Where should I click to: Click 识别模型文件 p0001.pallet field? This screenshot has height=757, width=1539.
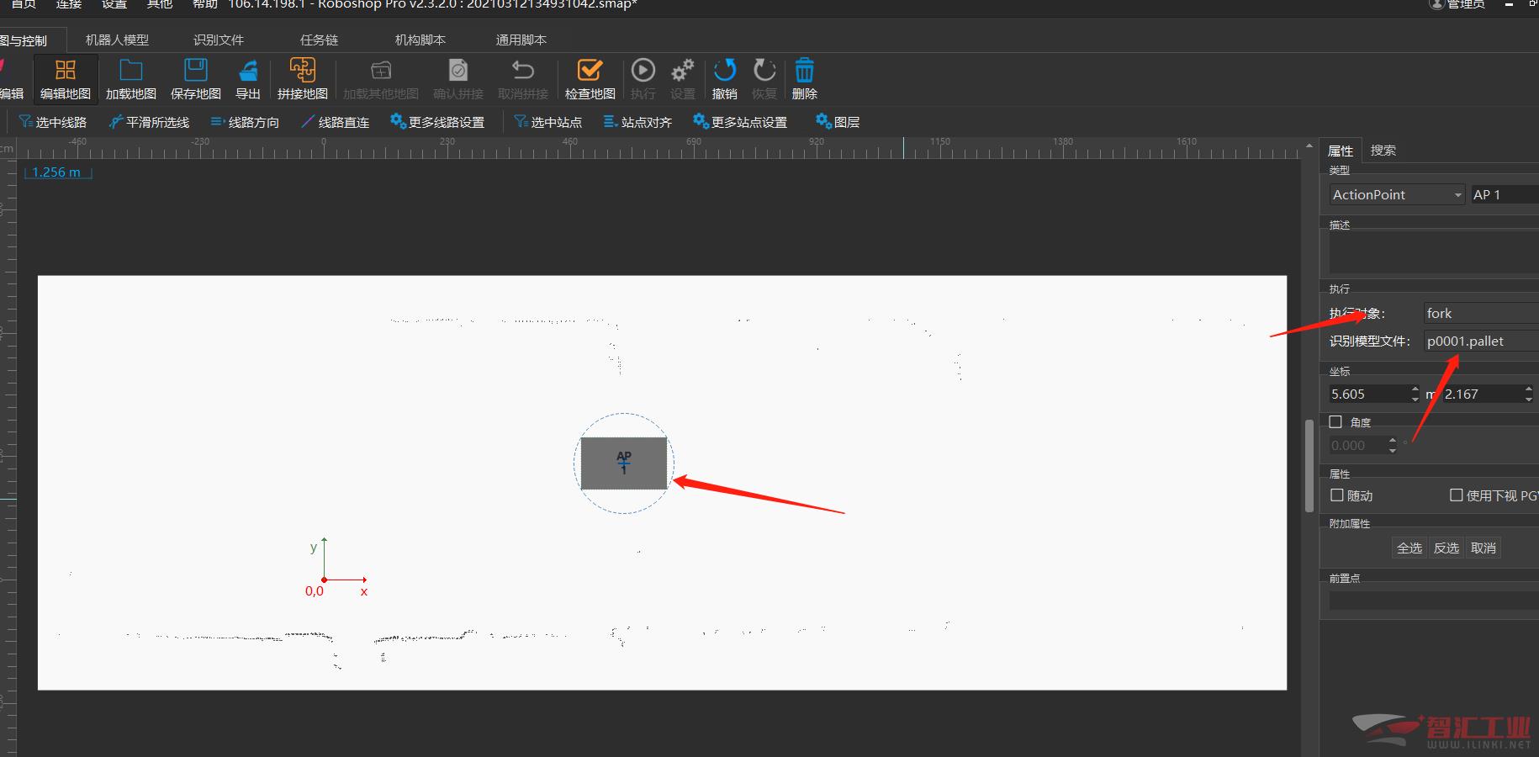click(1481, 341)
